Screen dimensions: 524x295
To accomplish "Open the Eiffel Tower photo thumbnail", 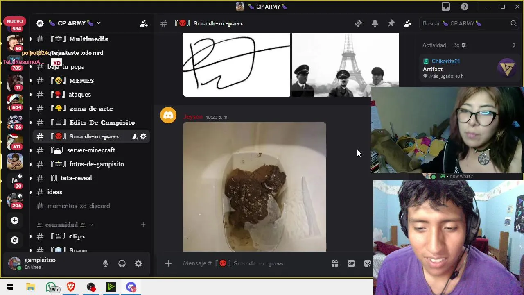I will coord(345,65).
